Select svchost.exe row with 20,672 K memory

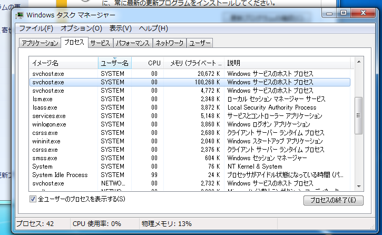coord(190,74)
